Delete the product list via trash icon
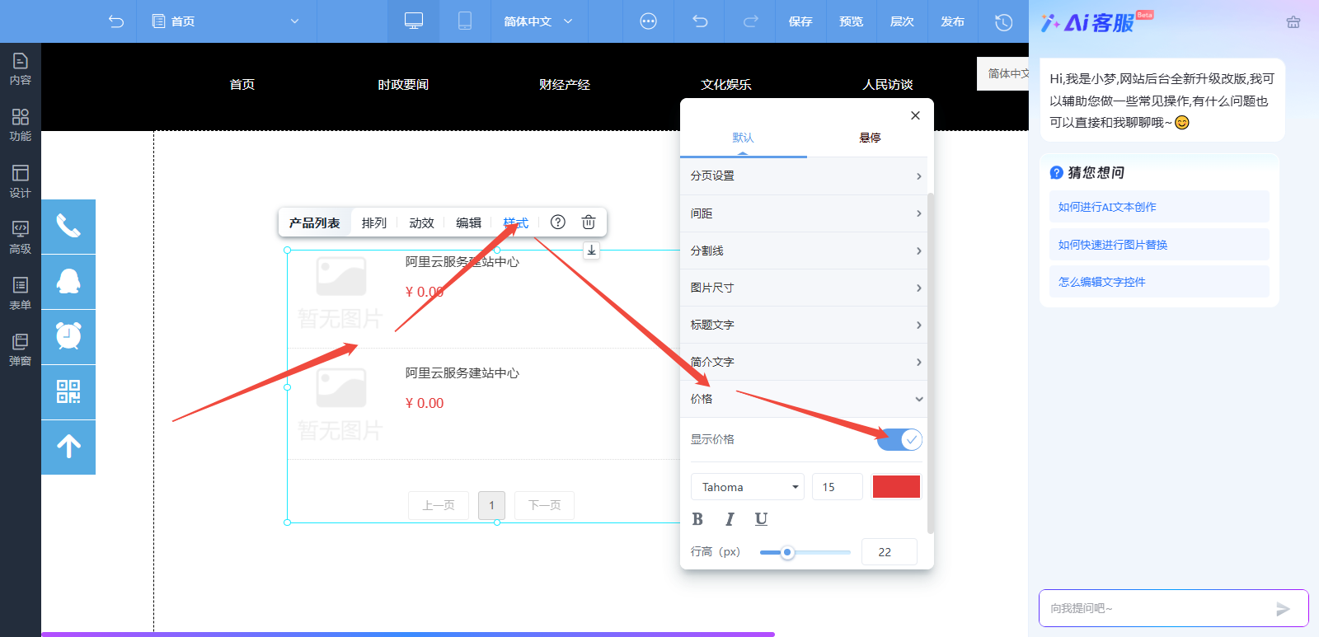The image size is (1319, 637). pyautogui.click(x=589, y=222)
